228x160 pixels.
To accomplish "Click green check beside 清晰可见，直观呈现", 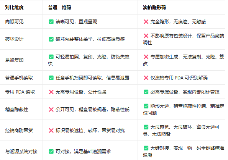I will (x=51, y=22).
